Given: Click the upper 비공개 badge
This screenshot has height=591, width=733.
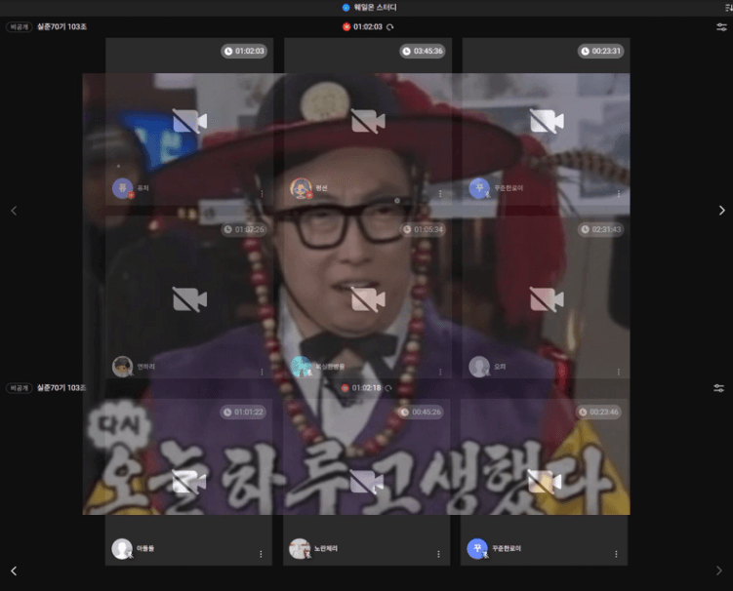Looking at the screenshot, I should pyautogui.click(x=20, y=27).
